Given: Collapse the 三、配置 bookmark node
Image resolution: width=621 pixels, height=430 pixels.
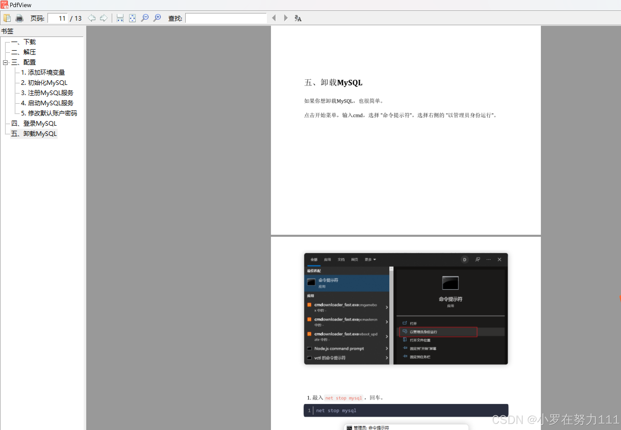Looking at the screenshot, I should (5, 62).
